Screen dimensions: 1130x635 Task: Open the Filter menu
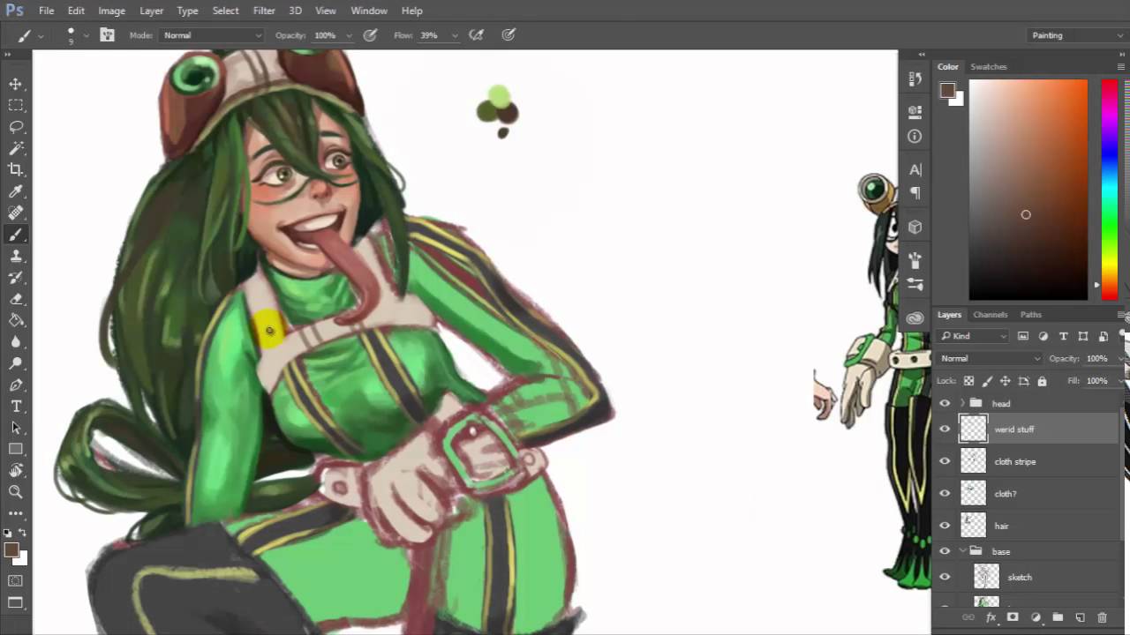point(264,11)
